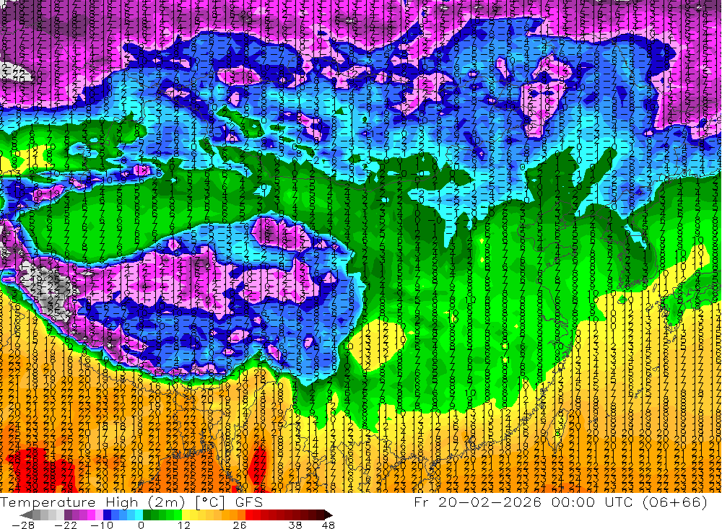722x529 pixels.
Task: Click the dark blue swatch in legend
Action: [108, 515]
